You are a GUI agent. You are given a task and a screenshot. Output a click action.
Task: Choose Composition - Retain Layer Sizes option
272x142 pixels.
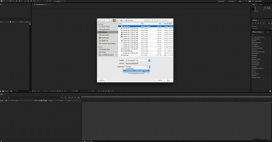point(136,71)
